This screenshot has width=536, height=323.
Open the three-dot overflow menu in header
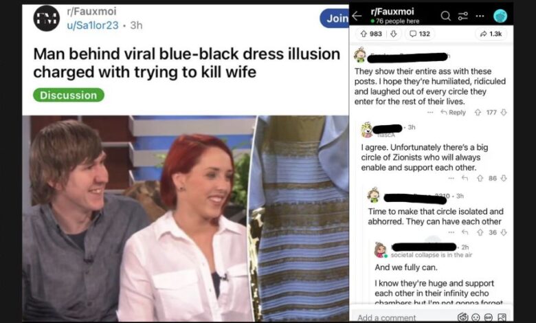click(480, 16)
